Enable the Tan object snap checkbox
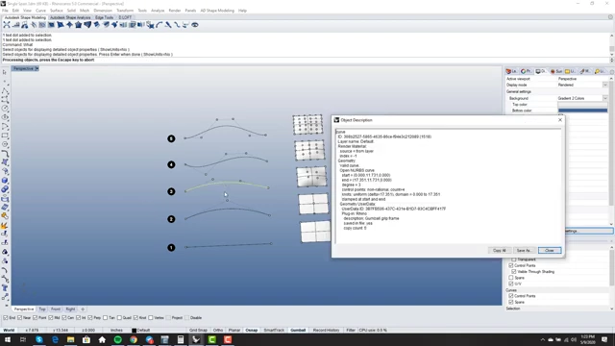 tap(105, 318)
